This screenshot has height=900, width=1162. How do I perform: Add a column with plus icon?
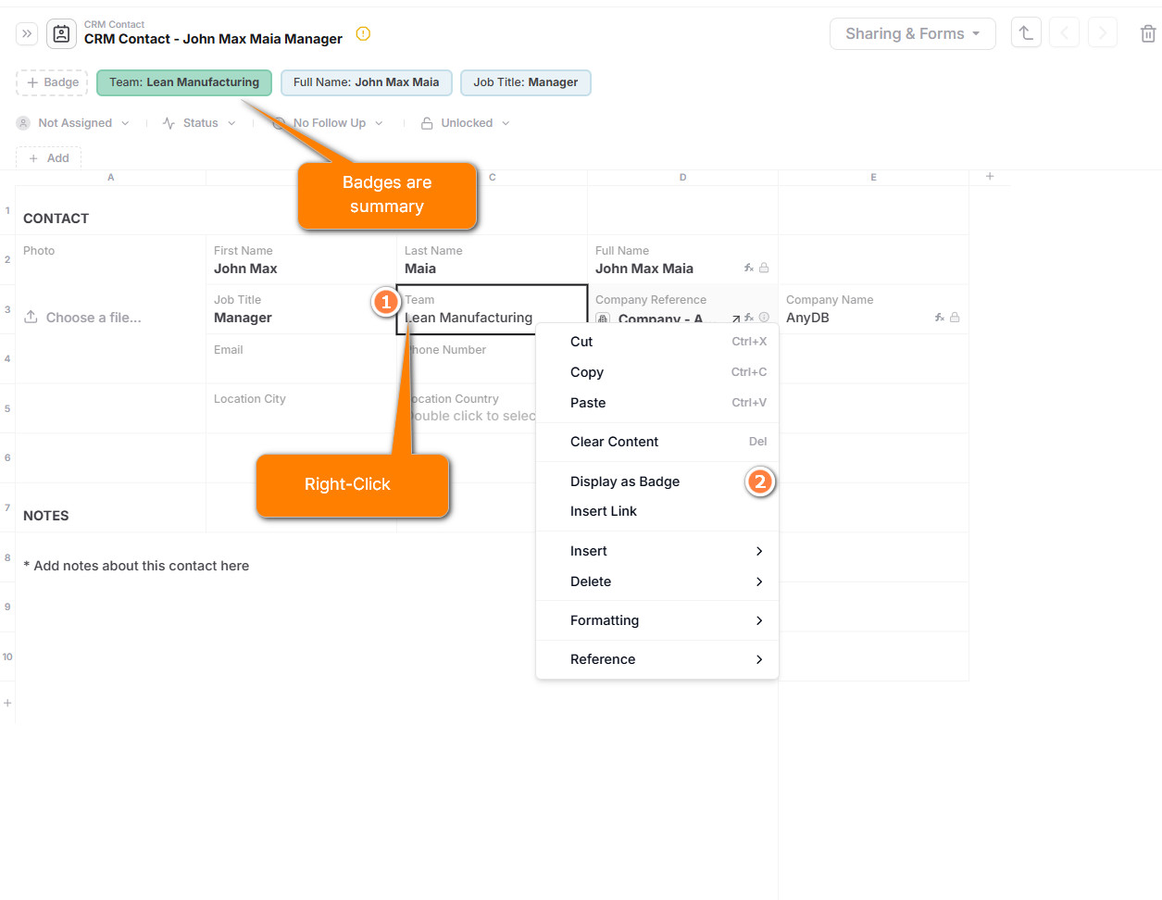click(x=990, y=177)
